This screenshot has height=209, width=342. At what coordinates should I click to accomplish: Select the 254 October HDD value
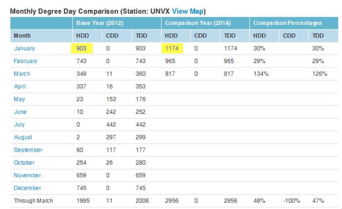pos(81,162)
